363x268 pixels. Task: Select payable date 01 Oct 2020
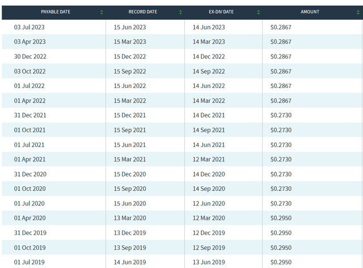point(29,189)
